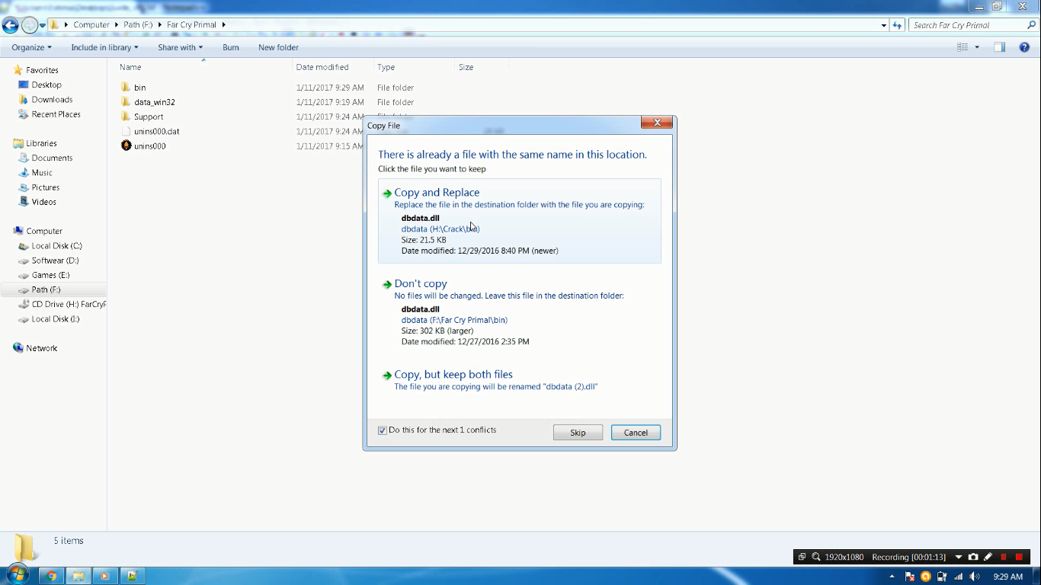Stop the screen recording

pyautogui.click(x=1019, y=557)
